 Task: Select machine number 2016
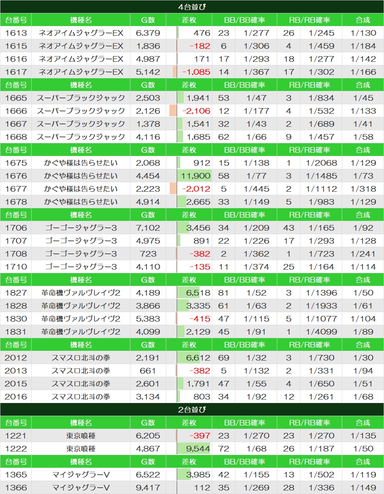coord(16,397)
